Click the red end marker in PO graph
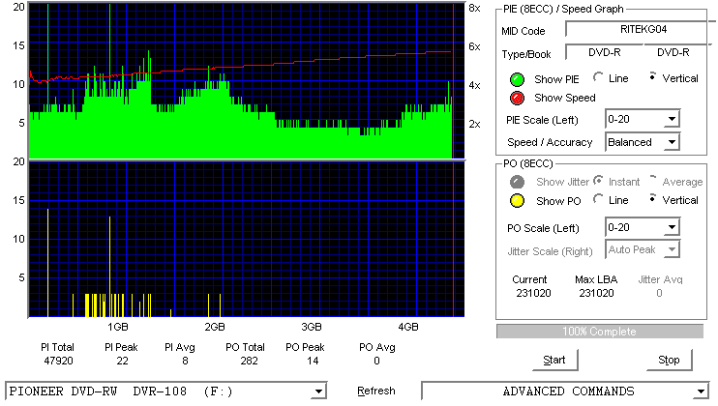The width and height of the screenshot is (718, 406). click(453, 239)
